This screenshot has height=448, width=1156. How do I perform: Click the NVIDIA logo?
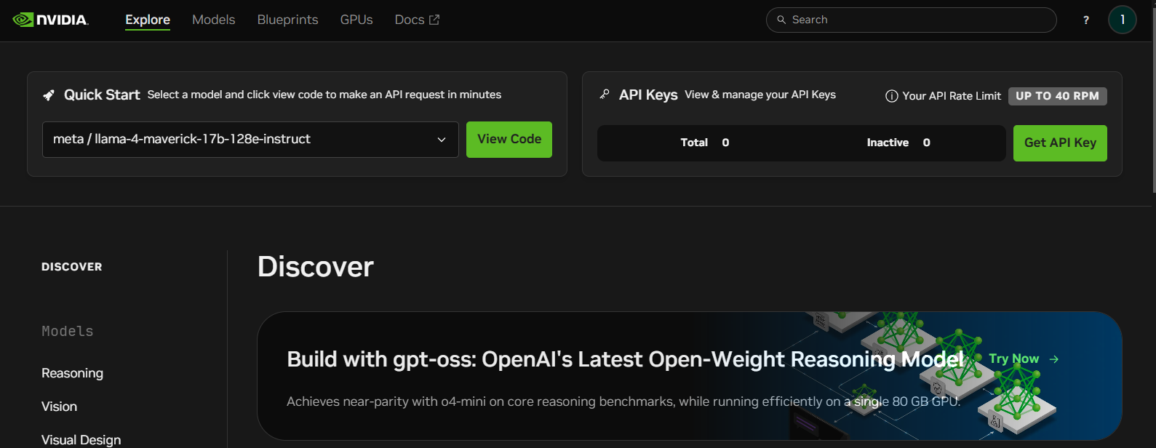(51, 20)
